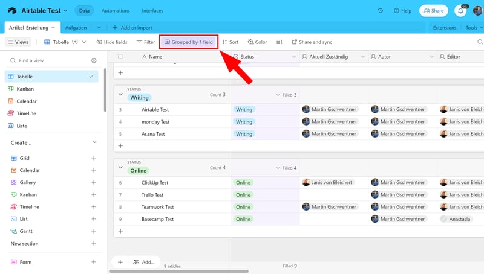Switch to the Data tab
484x274 pixels.
click(x=84, y=11)
